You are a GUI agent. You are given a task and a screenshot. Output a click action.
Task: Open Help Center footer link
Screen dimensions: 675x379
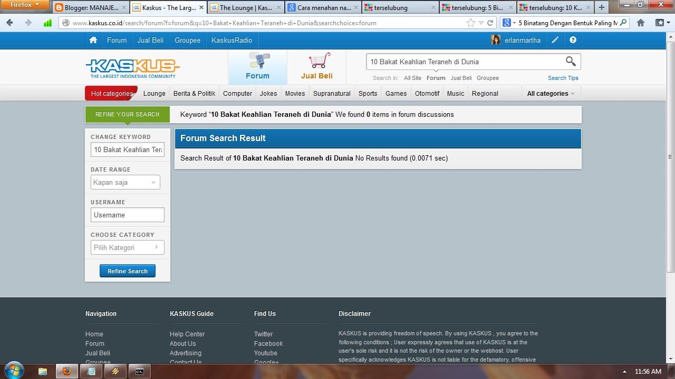(187, 334)
